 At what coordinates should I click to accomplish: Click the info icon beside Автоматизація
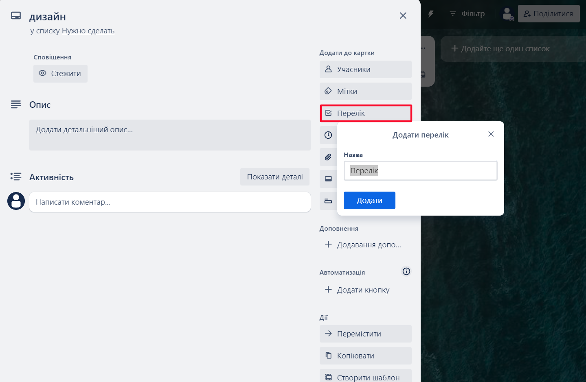point(406,271)
